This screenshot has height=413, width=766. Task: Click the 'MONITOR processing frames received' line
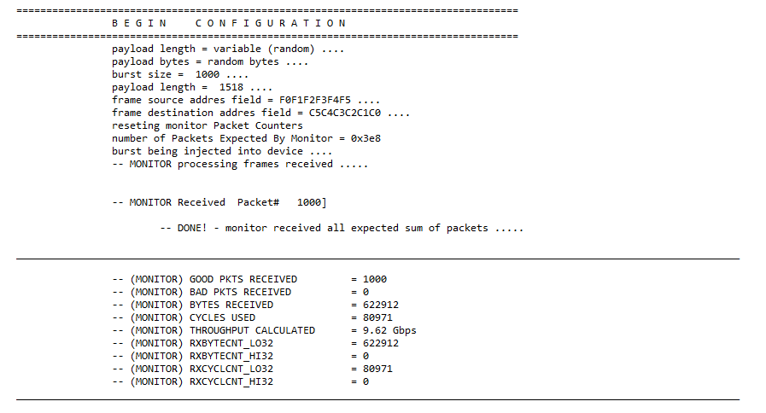point(240,164)
